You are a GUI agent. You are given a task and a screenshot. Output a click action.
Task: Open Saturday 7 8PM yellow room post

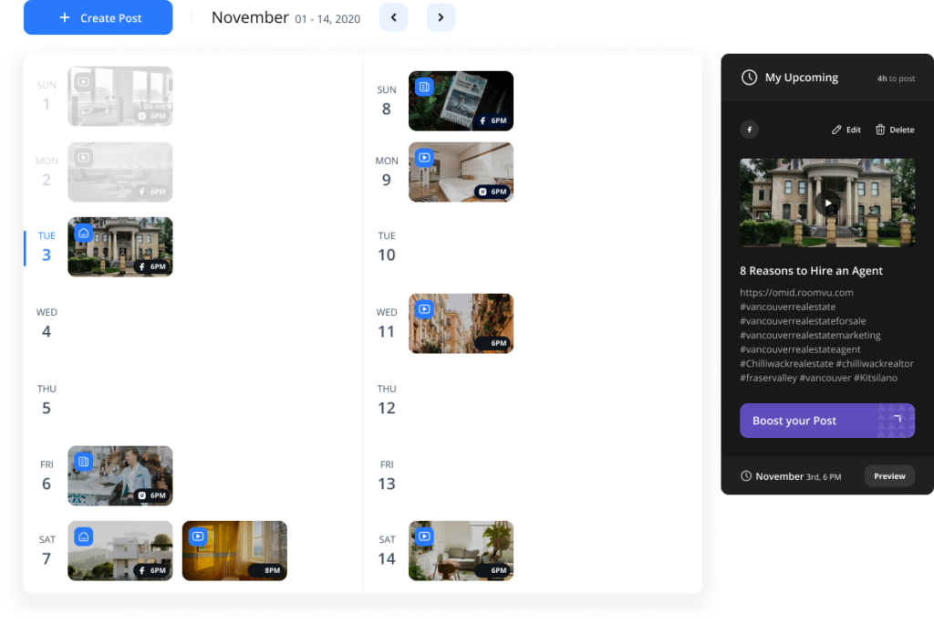coord(234,550)
